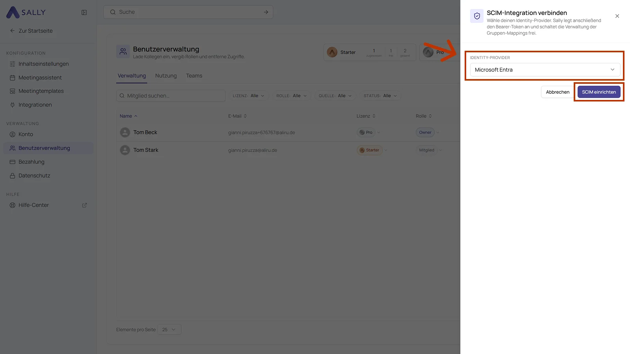Click the Meetingassistent calendar icon
This screenshot has width=630, height=354.
point(13,77)
